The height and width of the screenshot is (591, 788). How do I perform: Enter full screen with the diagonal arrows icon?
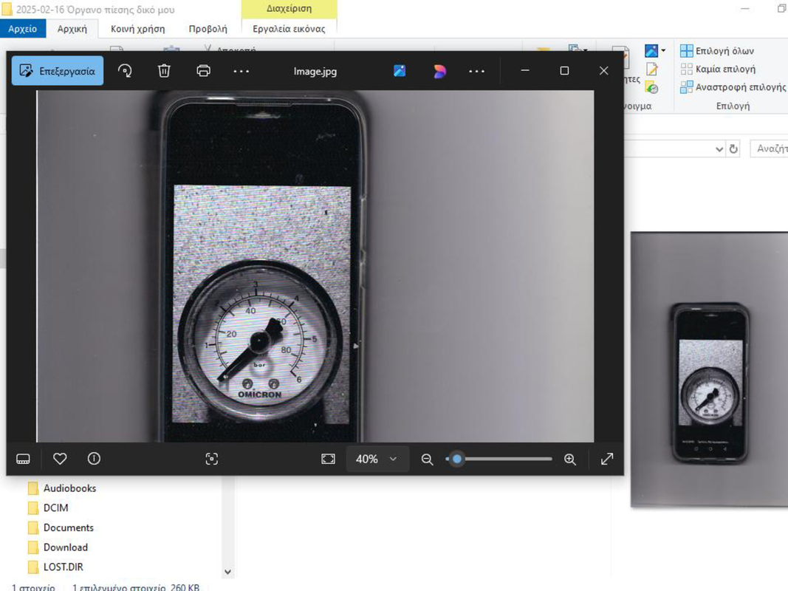pos(607,459)
